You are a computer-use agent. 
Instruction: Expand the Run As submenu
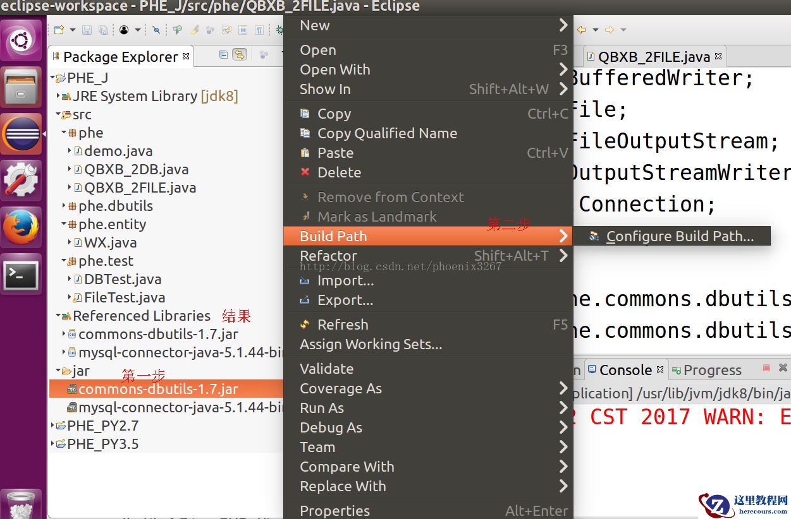click(x=321, y=408)
